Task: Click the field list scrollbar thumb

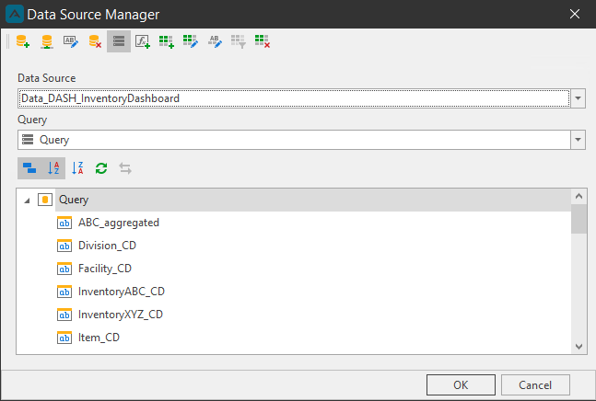Action: point(578,219)
